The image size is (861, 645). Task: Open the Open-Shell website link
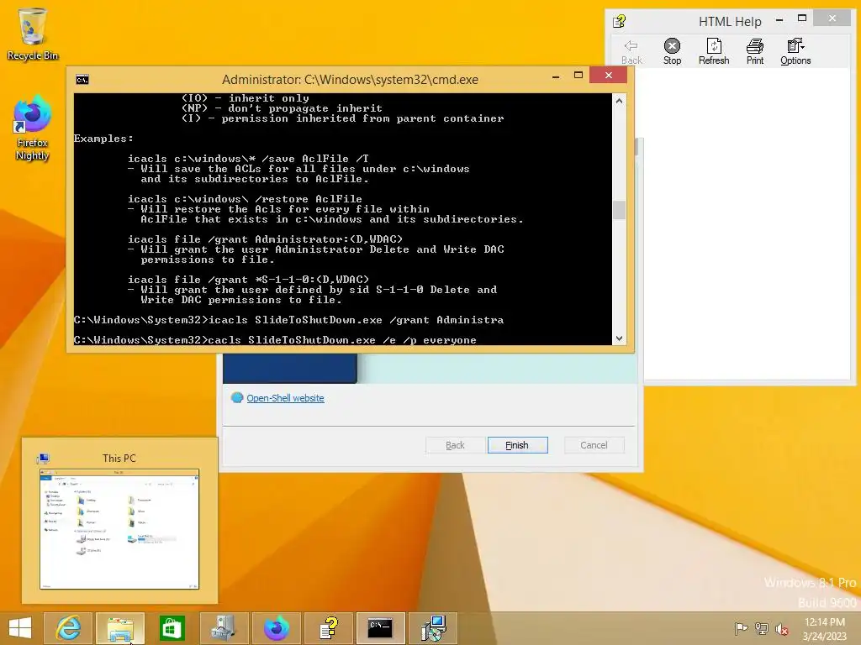tap(285, 398)
